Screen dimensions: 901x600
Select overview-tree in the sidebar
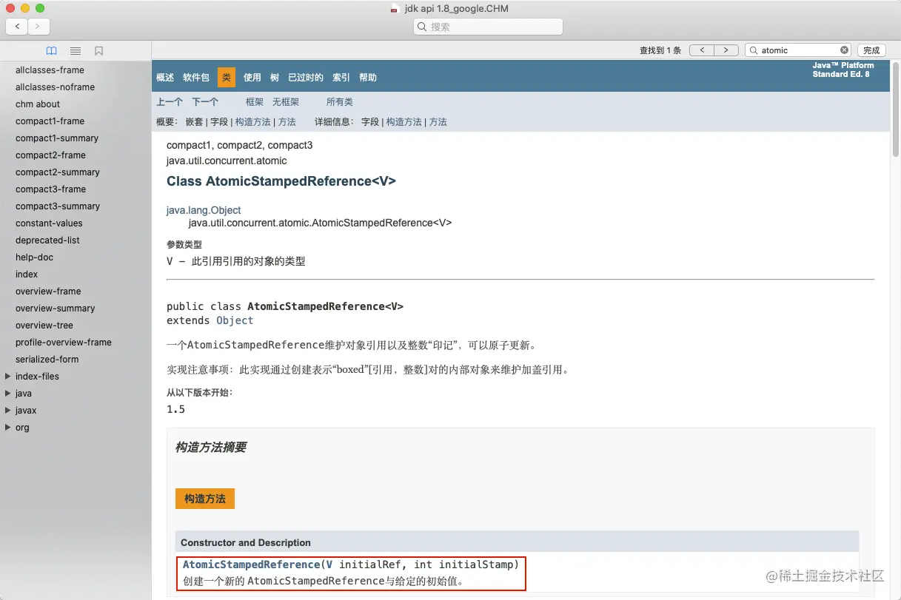44,326
